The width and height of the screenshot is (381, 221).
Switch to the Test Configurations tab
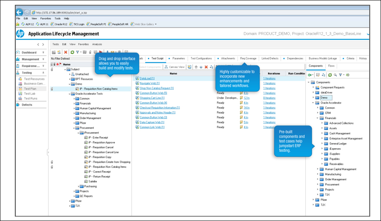coord(201,58)
